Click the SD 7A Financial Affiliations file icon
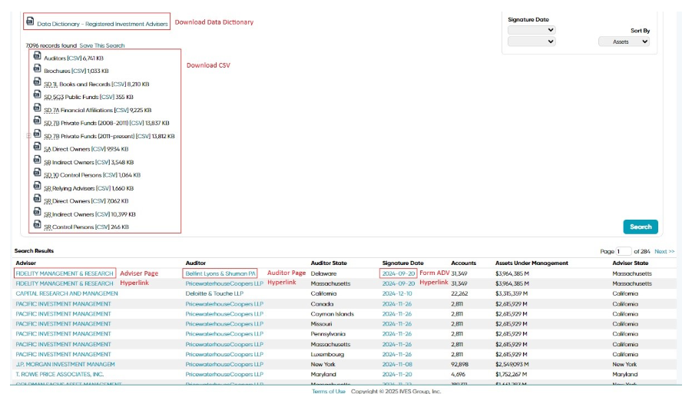The height and width of the screenshot is (394, 692). pyautogui.click(x=37, y=108)
